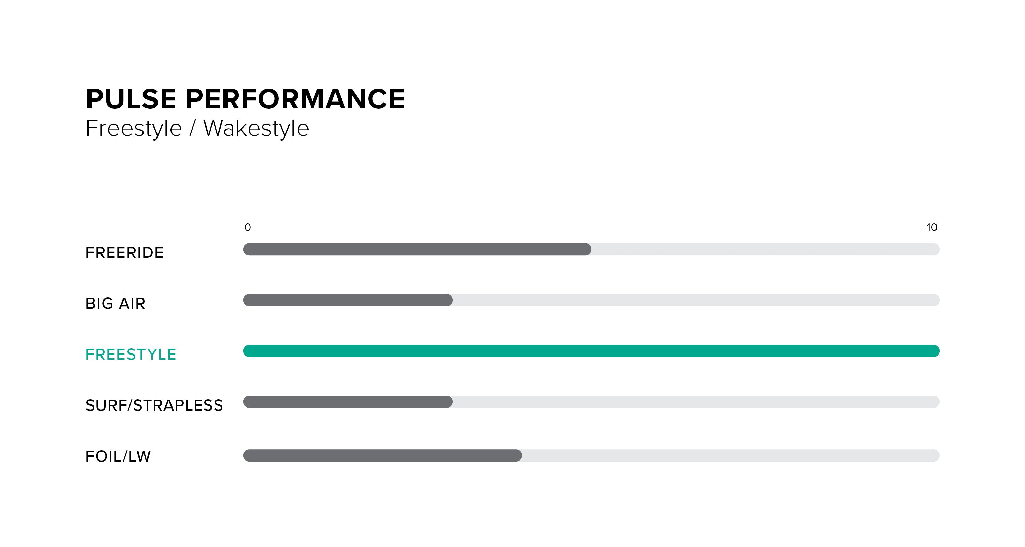The height and width of the screenshot is (547, 1025).
Task: Select the green FREESTYLE label
Action: pos(131,355)
